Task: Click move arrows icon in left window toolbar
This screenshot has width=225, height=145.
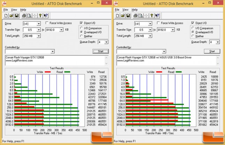Action: click(35, 15)
